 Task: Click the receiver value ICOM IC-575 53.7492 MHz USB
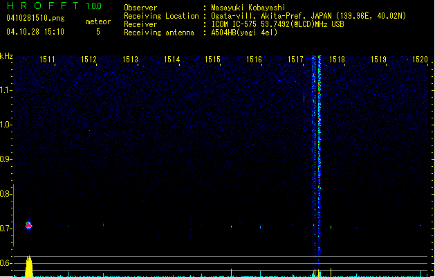pyautogui.click(x=277, y=24)
